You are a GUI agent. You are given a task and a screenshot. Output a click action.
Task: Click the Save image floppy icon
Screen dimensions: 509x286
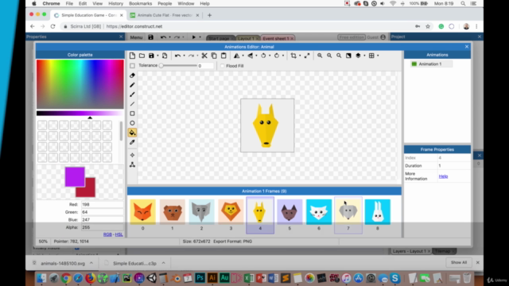151,56
